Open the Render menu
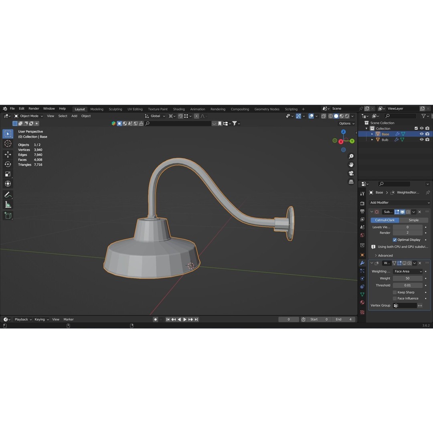The height and width of the screenshot is (433, 433). click(x=34, y=109)
